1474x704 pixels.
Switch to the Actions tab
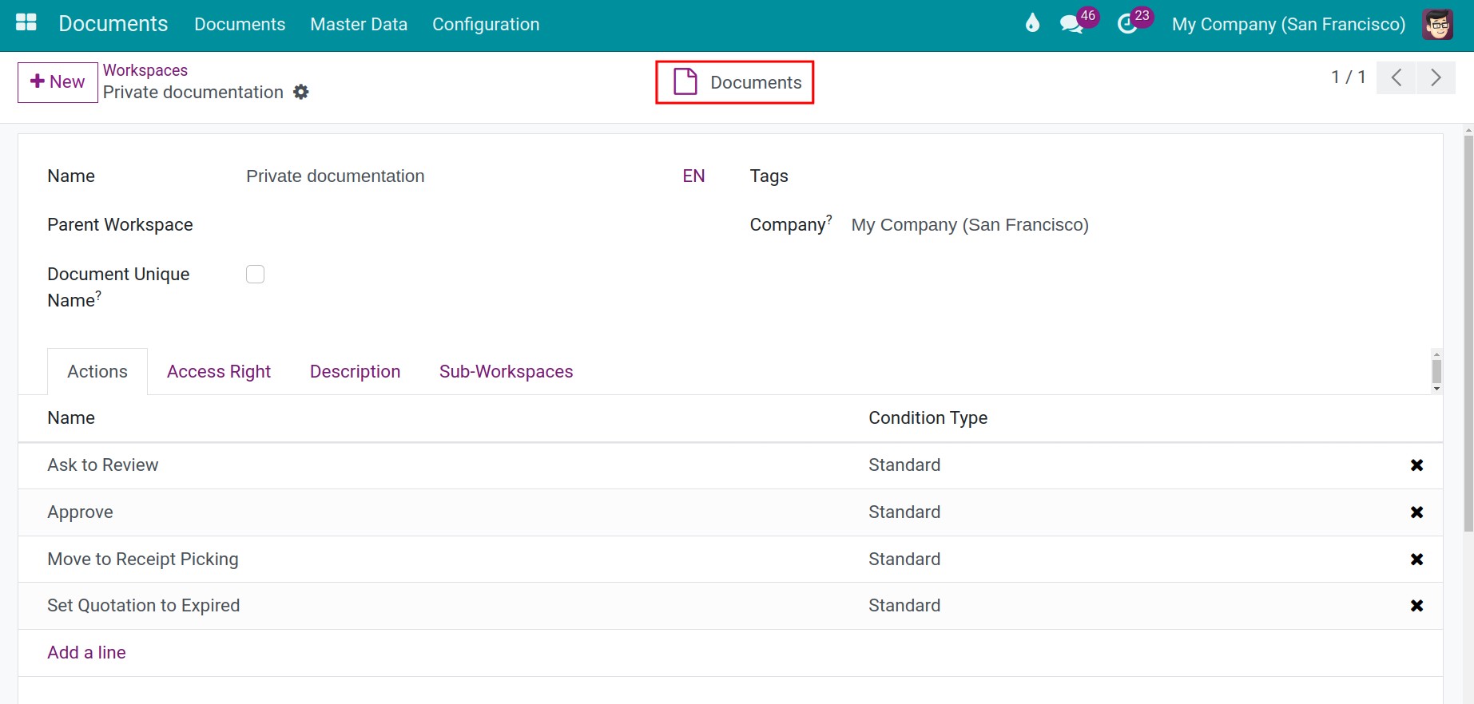tap(97, 371)
